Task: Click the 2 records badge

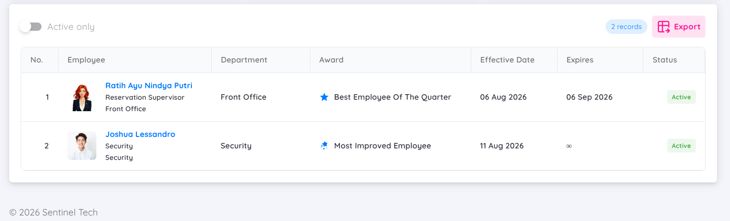Action: 626,27
